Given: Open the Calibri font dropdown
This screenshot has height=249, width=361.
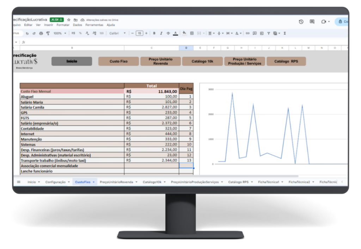Looking at the screenshot, I should click(x=117, y=33).
